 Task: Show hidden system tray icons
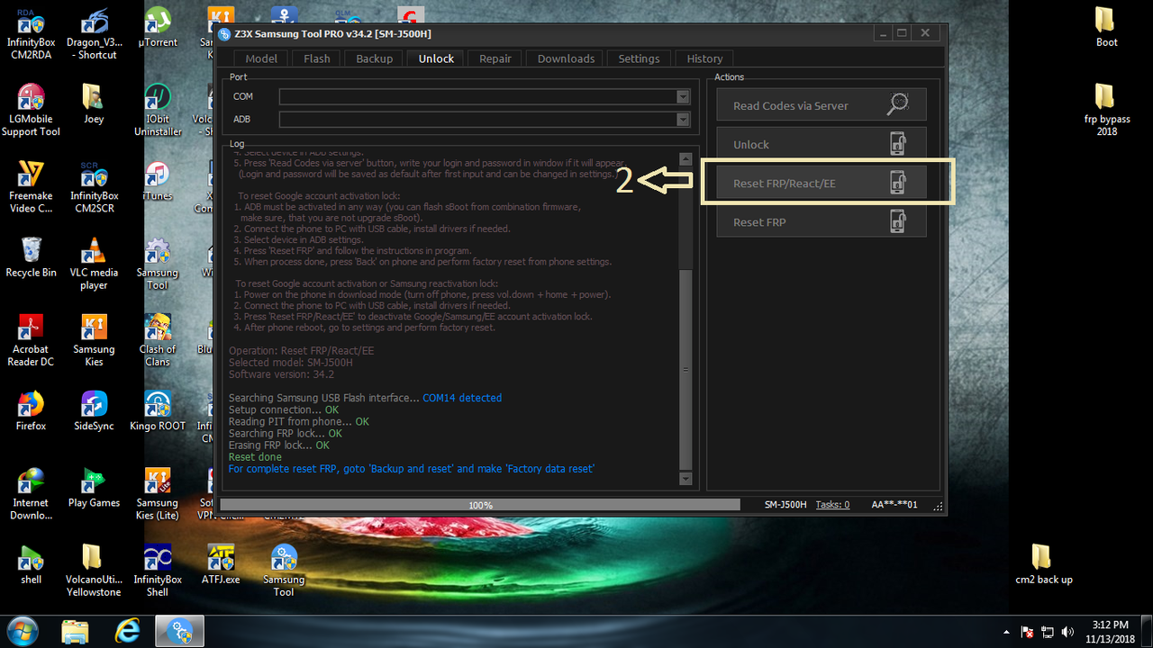click(1006, 632)
